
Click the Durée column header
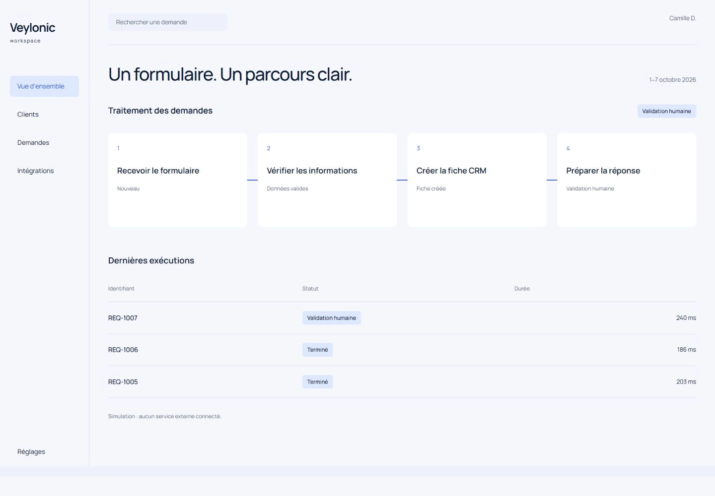click(x=522, y=289)
